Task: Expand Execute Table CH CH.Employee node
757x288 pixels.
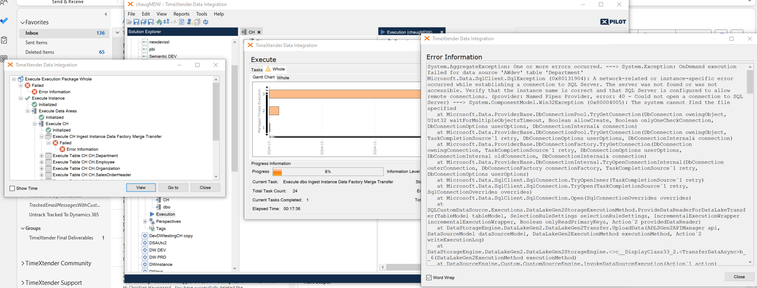Action: point(41,162)
